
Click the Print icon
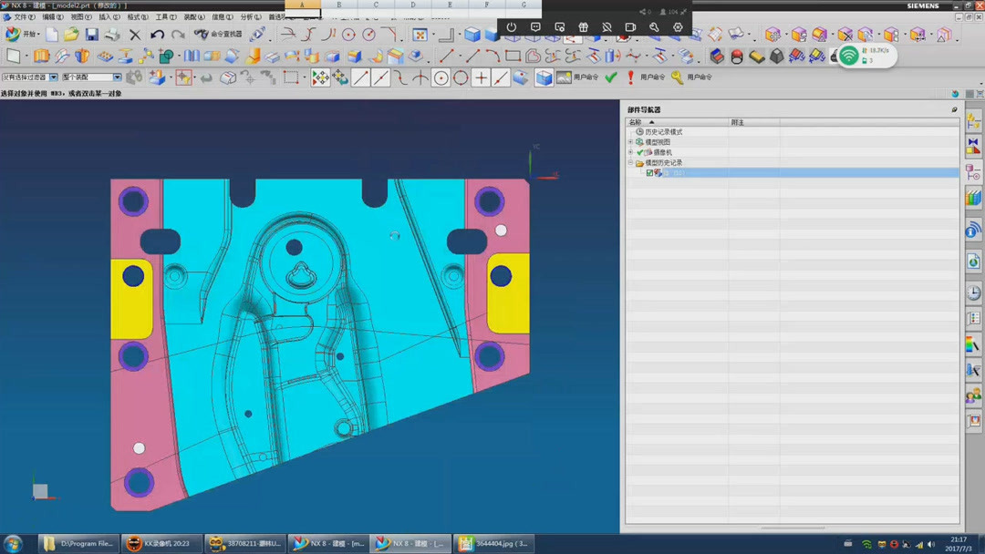(x=111, y=35)
